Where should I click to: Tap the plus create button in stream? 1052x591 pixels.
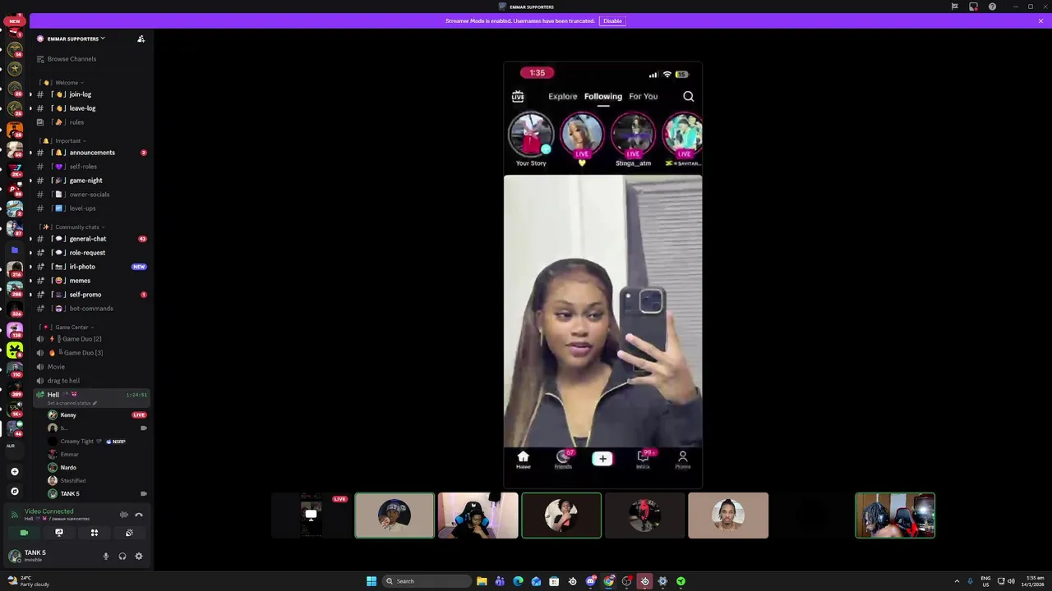click(602, 459)
